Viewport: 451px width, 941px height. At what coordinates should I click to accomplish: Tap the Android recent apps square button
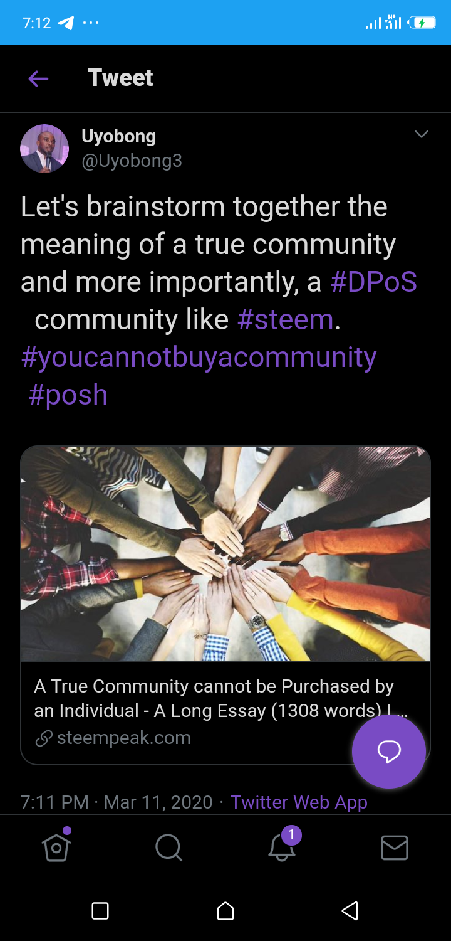(100, 911)
